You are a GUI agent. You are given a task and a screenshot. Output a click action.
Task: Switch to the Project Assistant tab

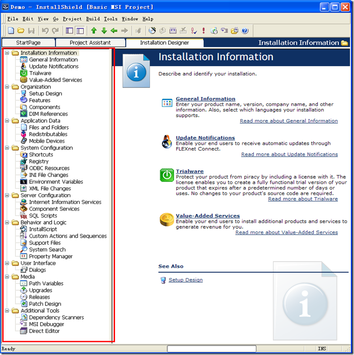pyautogui.click(x=90, y=43)
